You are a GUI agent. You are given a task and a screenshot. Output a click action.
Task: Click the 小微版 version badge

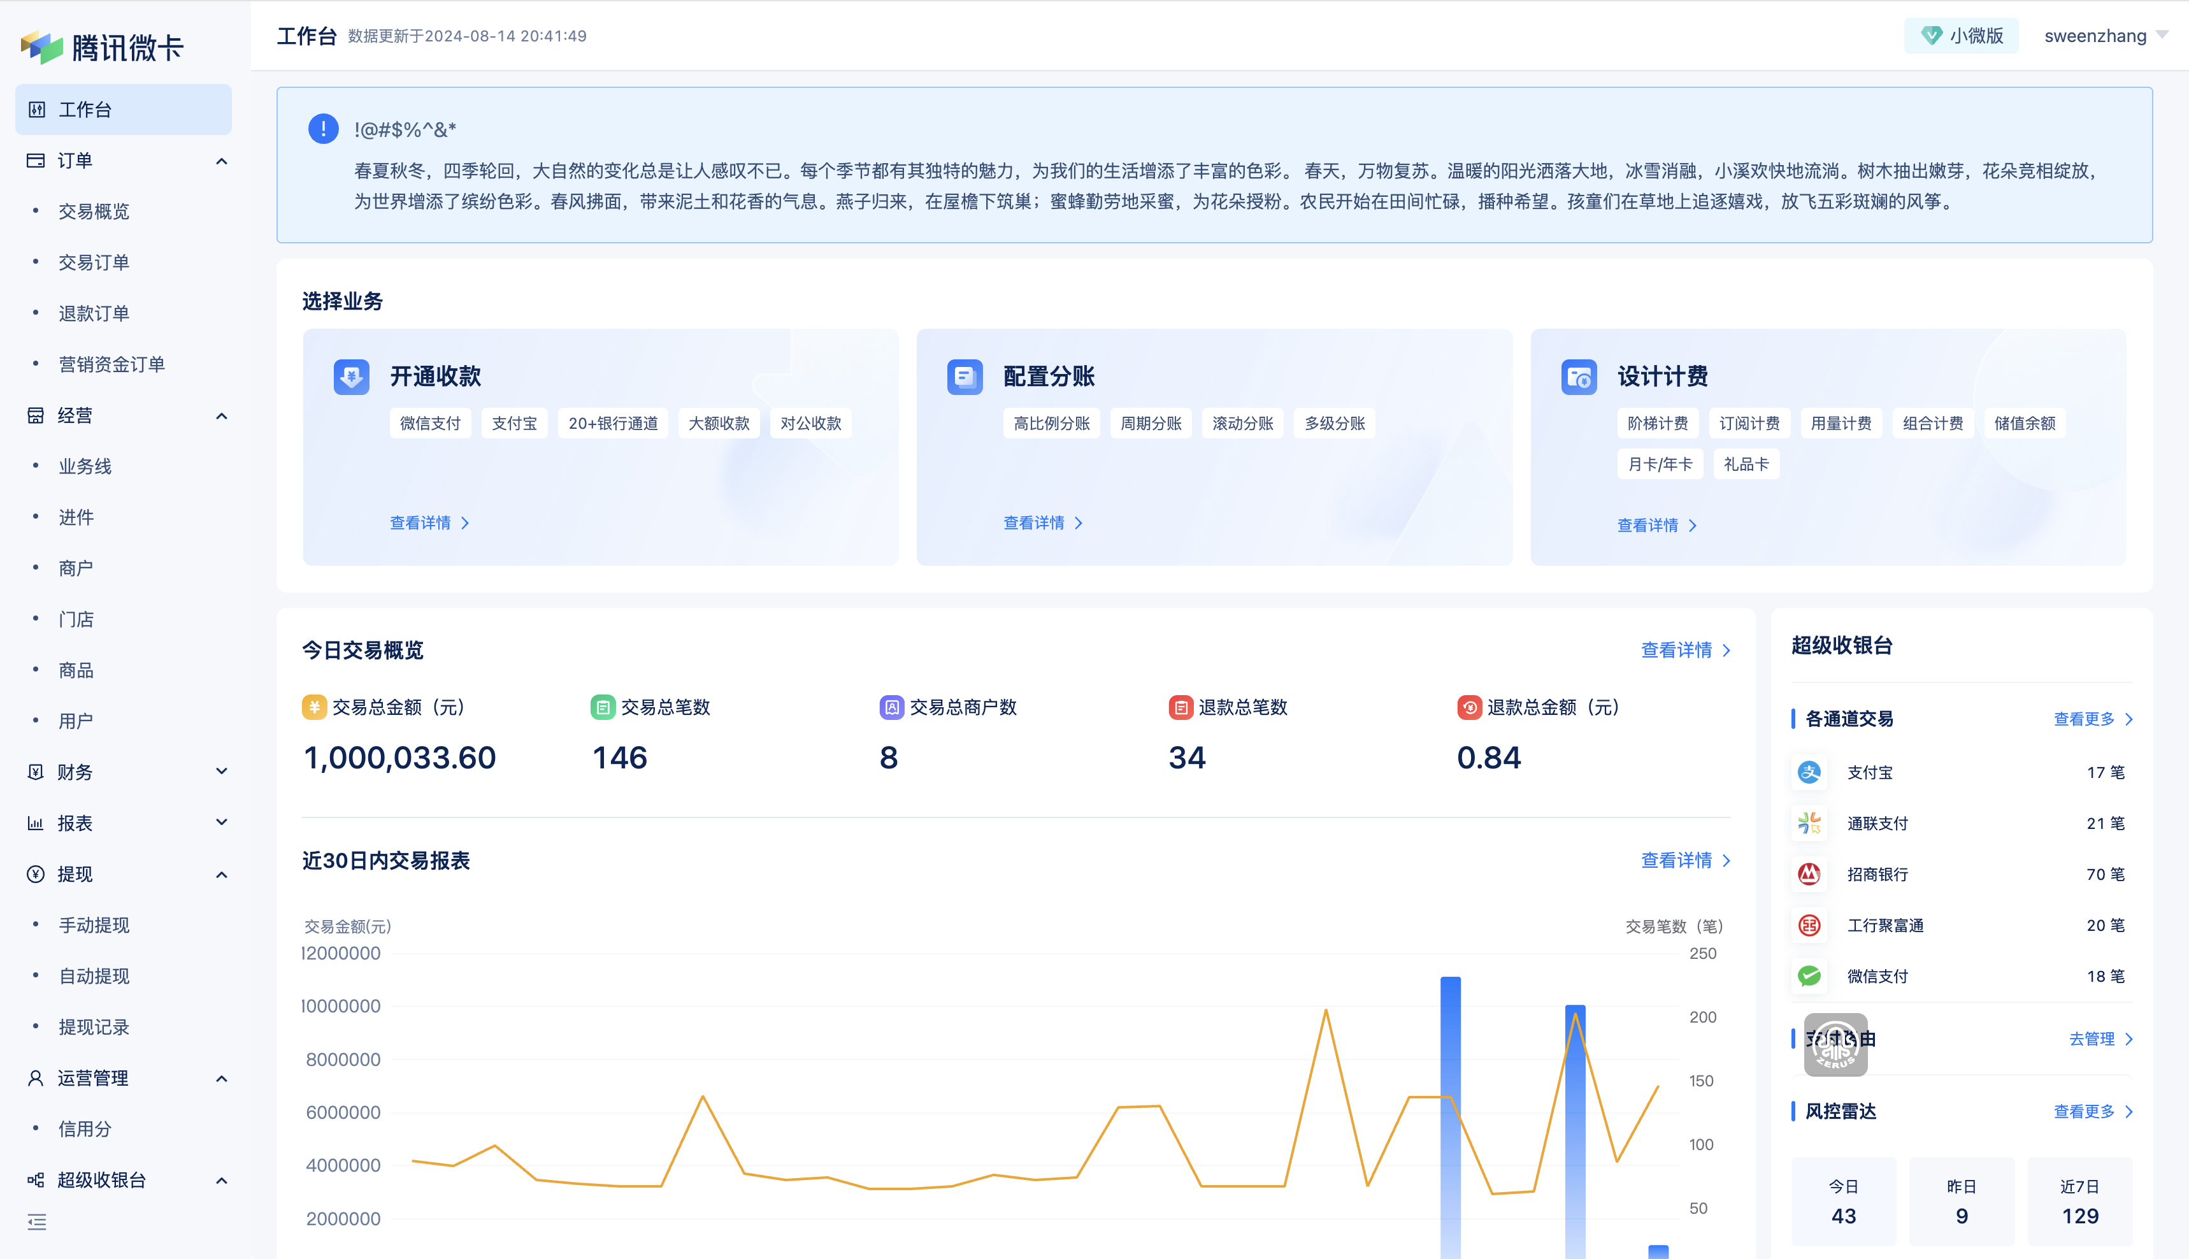(1961, 36)
